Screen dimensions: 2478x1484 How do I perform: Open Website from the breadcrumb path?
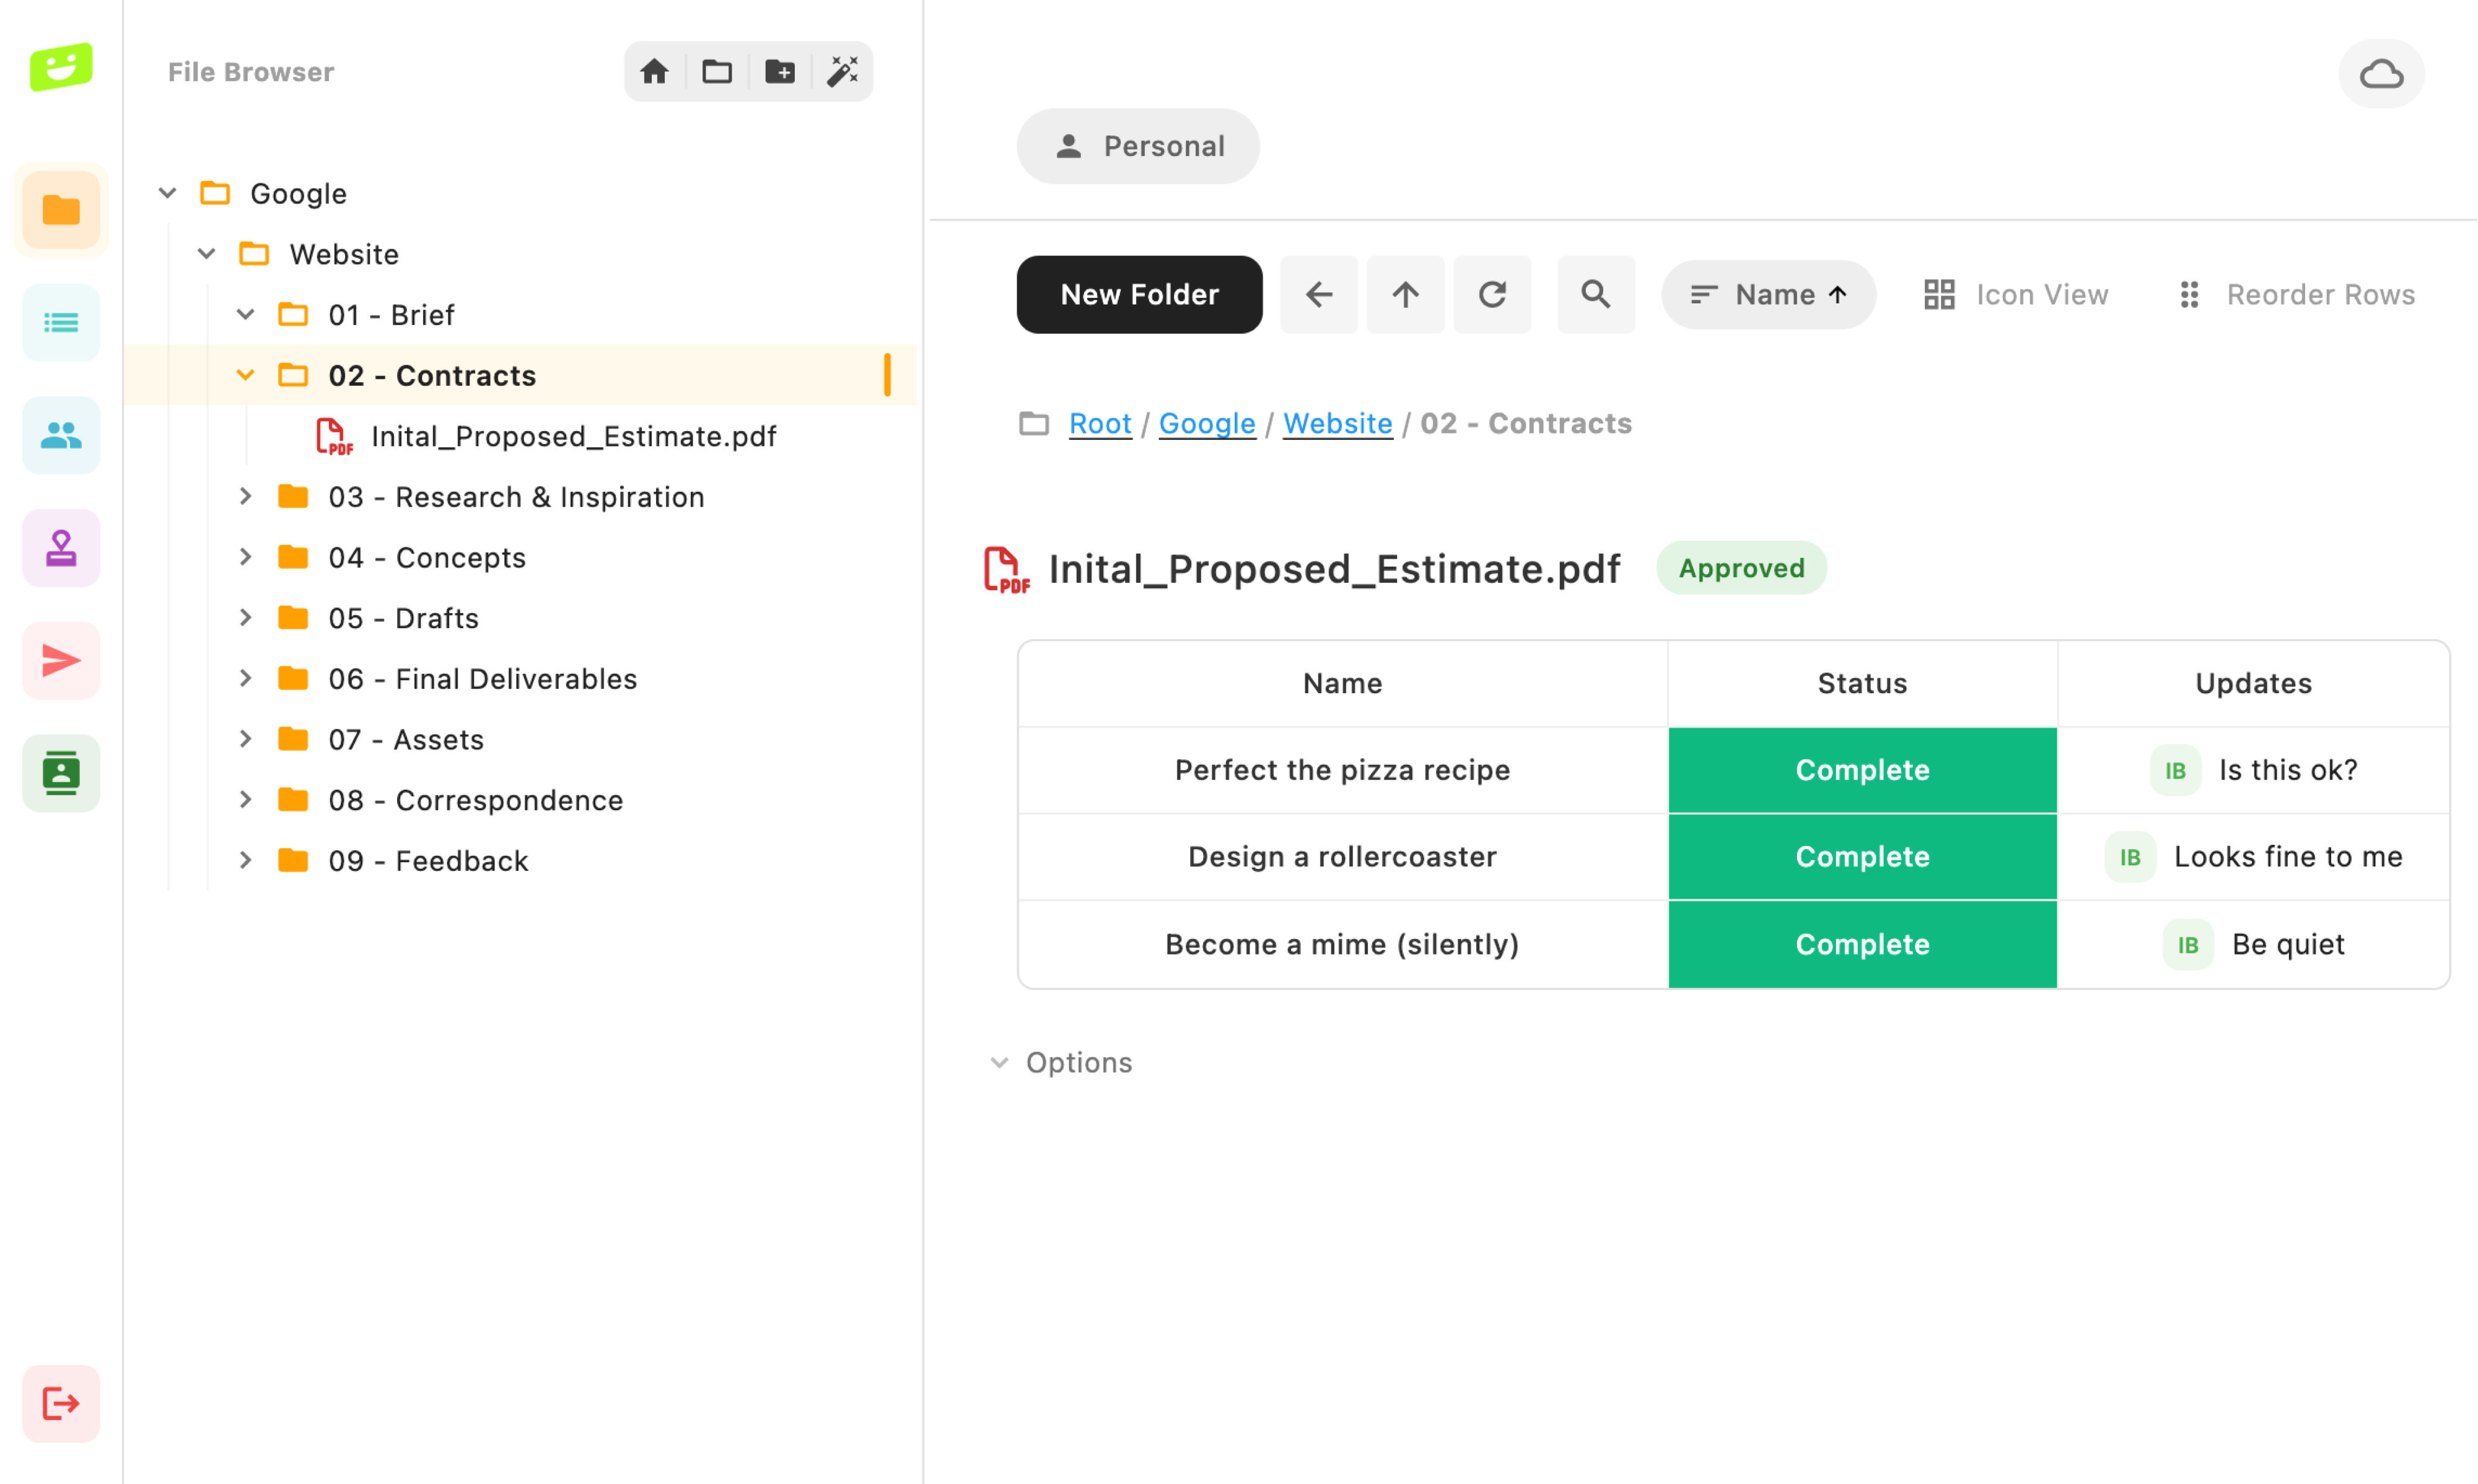coord(1337,423)
